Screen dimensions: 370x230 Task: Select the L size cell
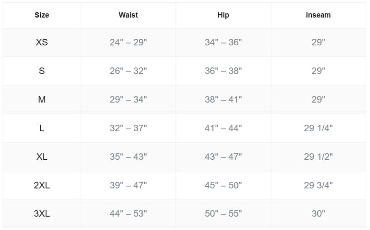click(x=42, y=128)
